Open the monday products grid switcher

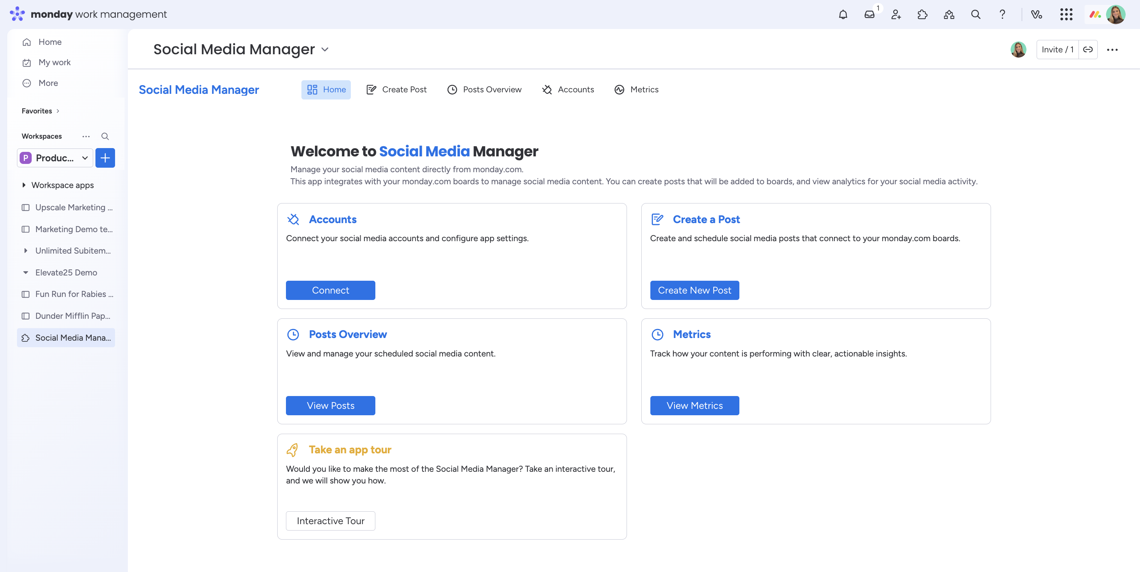click(1066, 14)
